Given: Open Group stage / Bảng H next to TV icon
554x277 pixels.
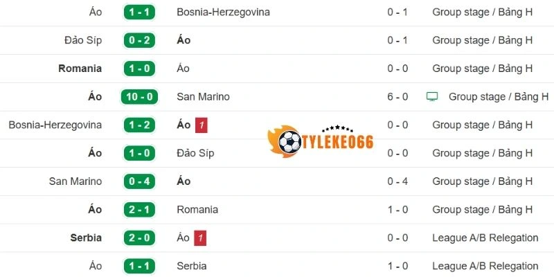Looking at the screenshot, I should [499, 97].
